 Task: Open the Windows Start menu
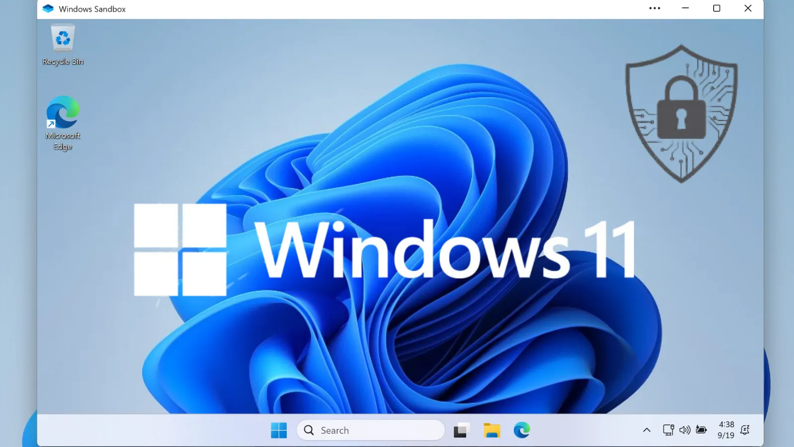[279, 430]
